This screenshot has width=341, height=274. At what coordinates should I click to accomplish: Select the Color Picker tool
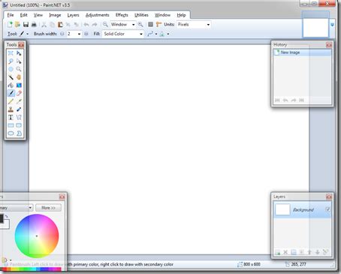click(19, 101)
